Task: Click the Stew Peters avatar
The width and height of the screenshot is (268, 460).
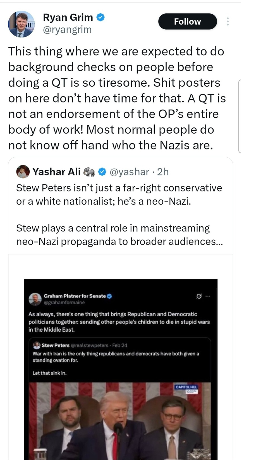Action: (37, 345)
